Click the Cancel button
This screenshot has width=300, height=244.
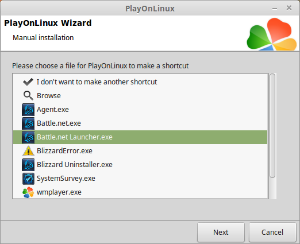272,233
